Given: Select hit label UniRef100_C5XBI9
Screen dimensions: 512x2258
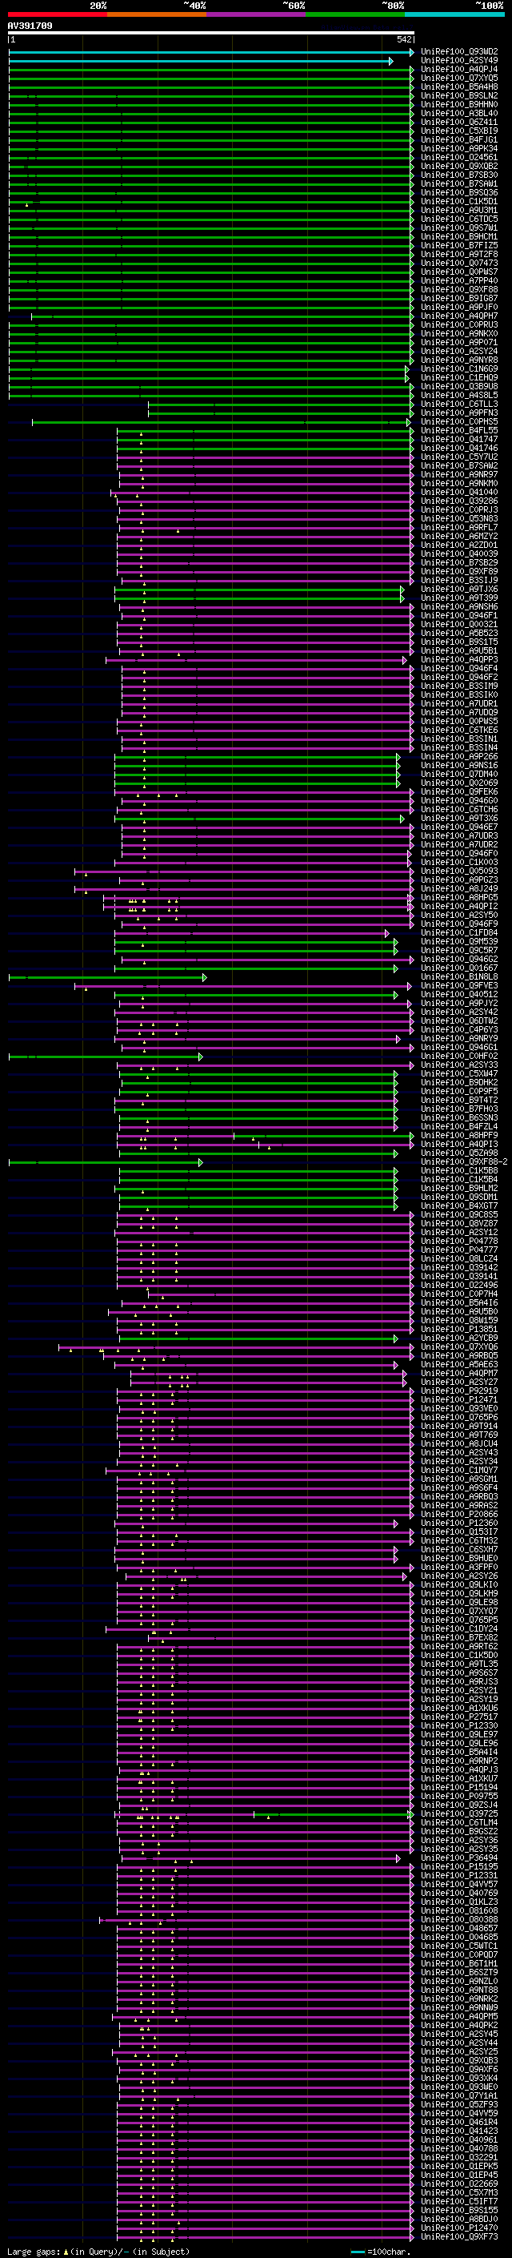Looking at the screenshot, I should click(459, 131).
